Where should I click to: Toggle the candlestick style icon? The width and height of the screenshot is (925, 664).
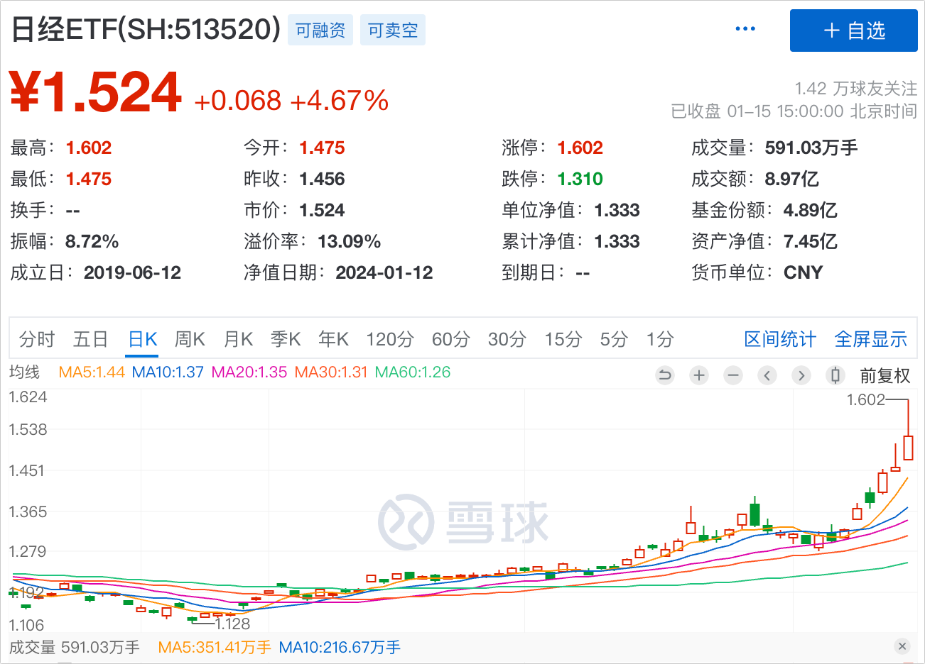tap(835, 375)
